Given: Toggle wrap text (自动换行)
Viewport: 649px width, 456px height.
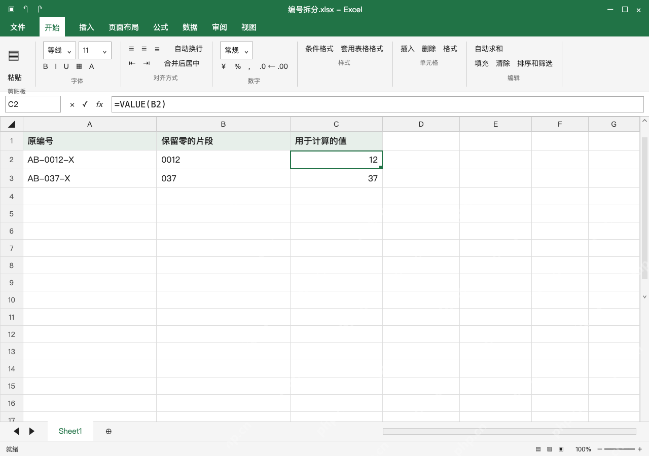Looking at the screenshot, I should 189,49.
